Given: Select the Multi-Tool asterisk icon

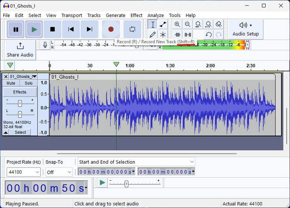Looking at the screenshot, I should [x=163, y=34].
